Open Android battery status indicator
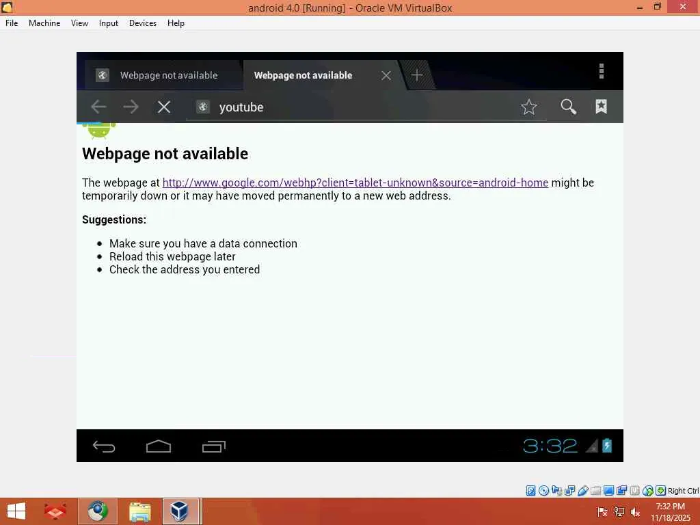Image resolution: width=700 pixels, height=525 pixels. click(x=607, y=445)
